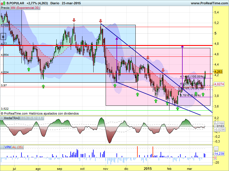Click the greyed 0,0296 upper band value
The width and height of the screenshot is (229, 171).
pos(220,123)
